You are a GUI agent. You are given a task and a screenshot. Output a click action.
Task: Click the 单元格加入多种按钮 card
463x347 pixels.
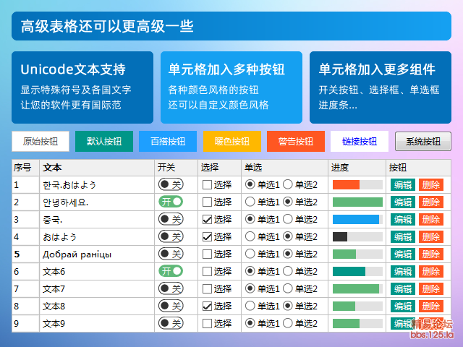pos(231,87)
